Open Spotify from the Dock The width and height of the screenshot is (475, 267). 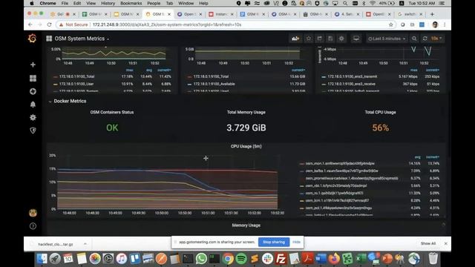[241, 259]
